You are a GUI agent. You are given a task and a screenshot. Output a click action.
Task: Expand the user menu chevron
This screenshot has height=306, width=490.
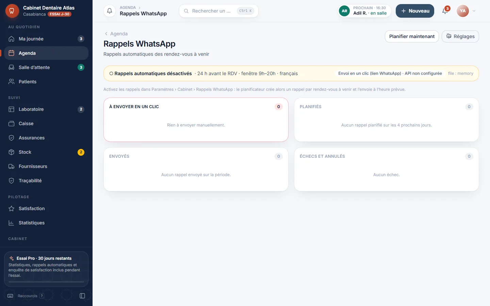474,11
